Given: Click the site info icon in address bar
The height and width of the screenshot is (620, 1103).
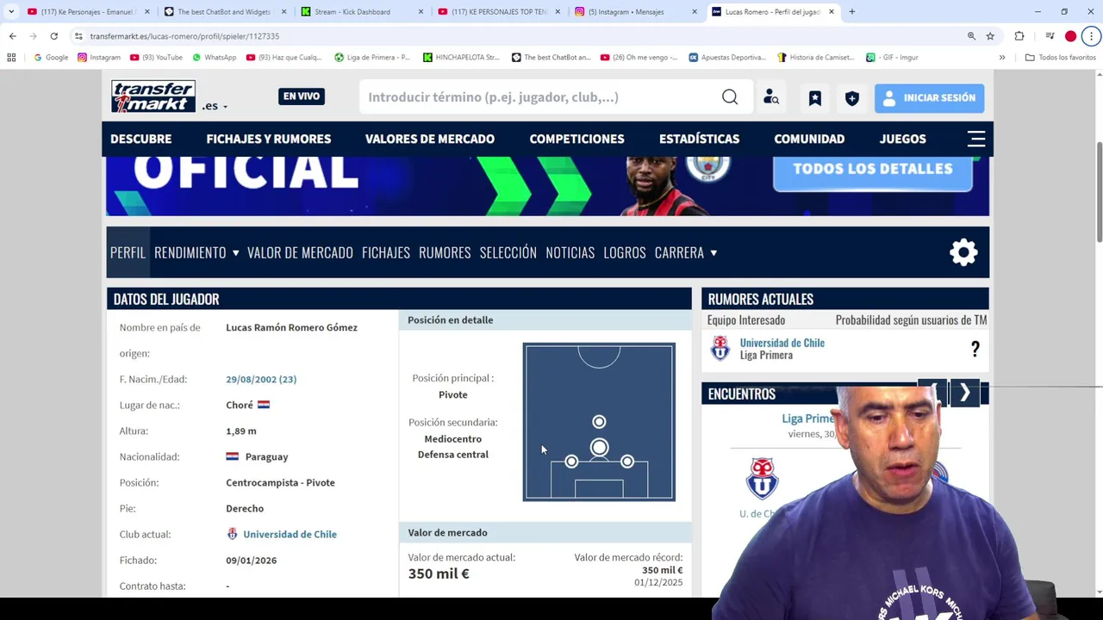Looking at the screenshot, I should coord(78,36).
